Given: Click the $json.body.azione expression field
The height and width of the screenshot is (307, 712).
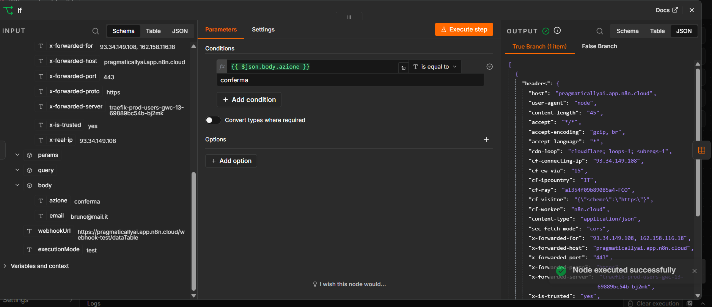Looking at the screenshot, I should [312, 67].
